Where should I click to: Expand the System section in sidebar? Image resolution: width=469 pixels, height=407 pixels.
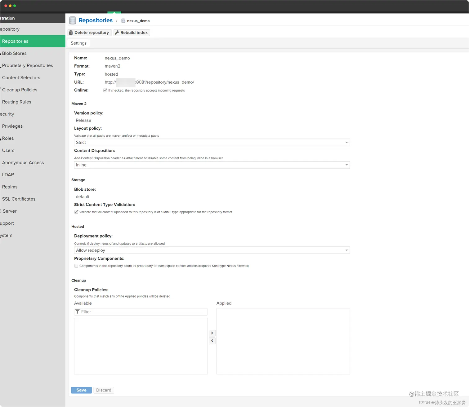point(33,235)
